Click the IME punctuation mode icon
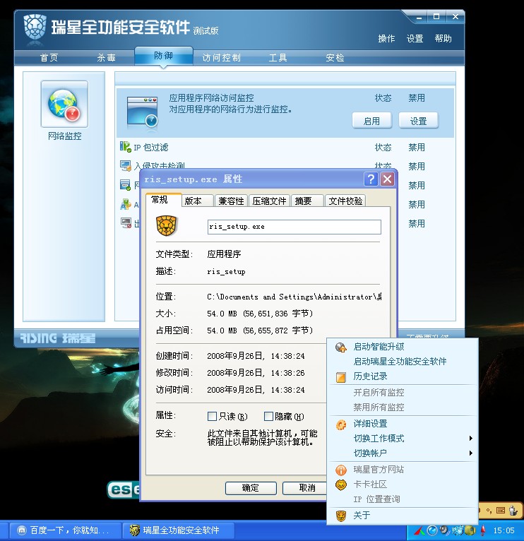Screen dimensions: 524x541 pyautogui.click(x=489, y=511)
